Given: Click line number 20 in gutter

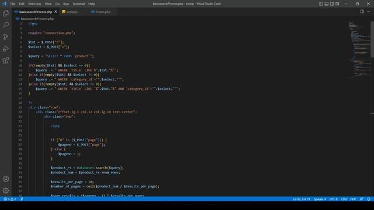Looking at the screenshot, I should (20, 112).
